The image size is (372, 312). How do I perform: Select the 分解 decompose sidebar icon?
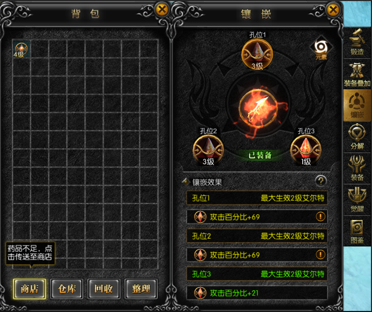pos(357,137)
